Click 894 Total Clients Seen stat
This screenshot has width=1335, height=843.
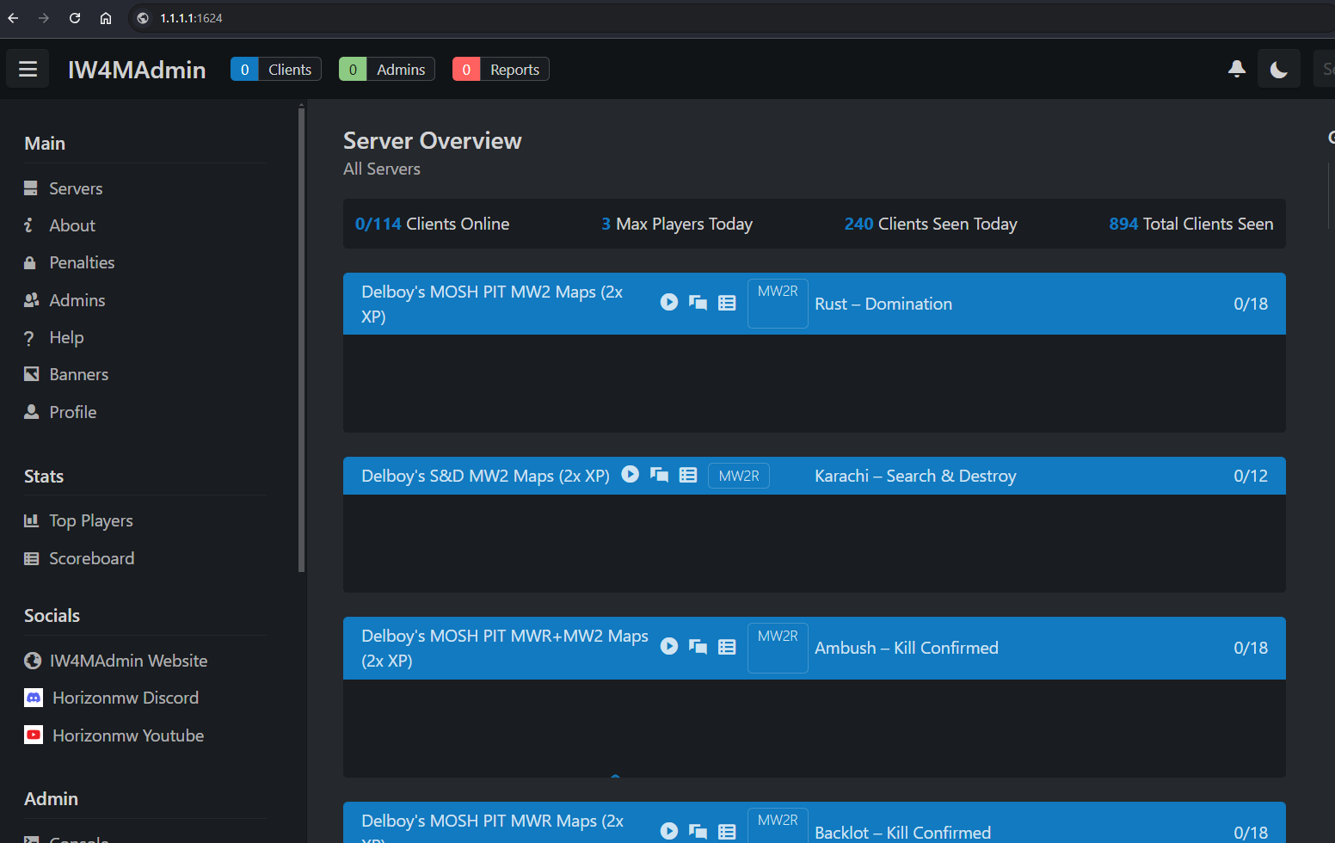click(1191, 224)
